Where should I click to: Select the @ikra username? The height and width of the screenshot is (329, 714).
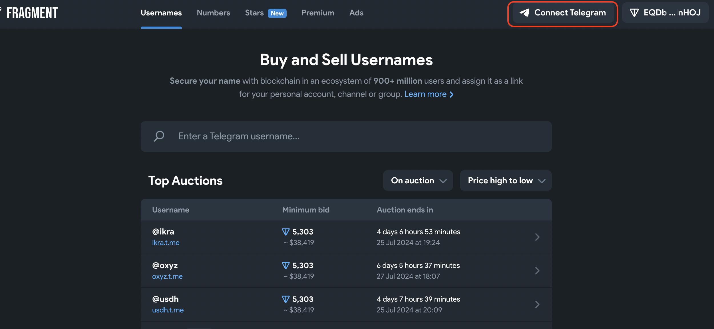coord(163,232)
